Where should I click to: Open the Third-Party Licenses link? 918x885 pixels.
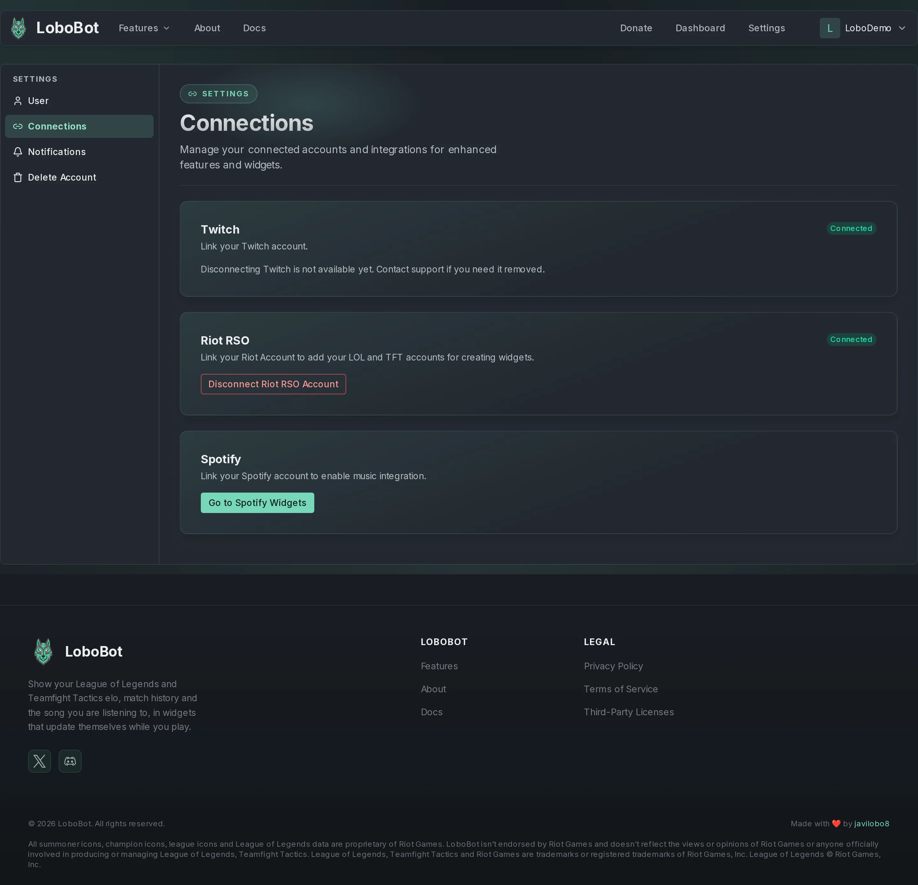tap(629, 712)
